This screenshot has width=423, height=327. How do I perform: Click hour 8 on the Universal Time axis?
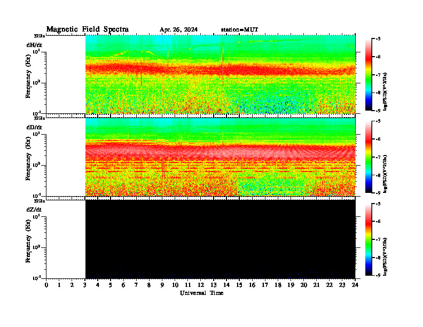click(x=149, y=285)
